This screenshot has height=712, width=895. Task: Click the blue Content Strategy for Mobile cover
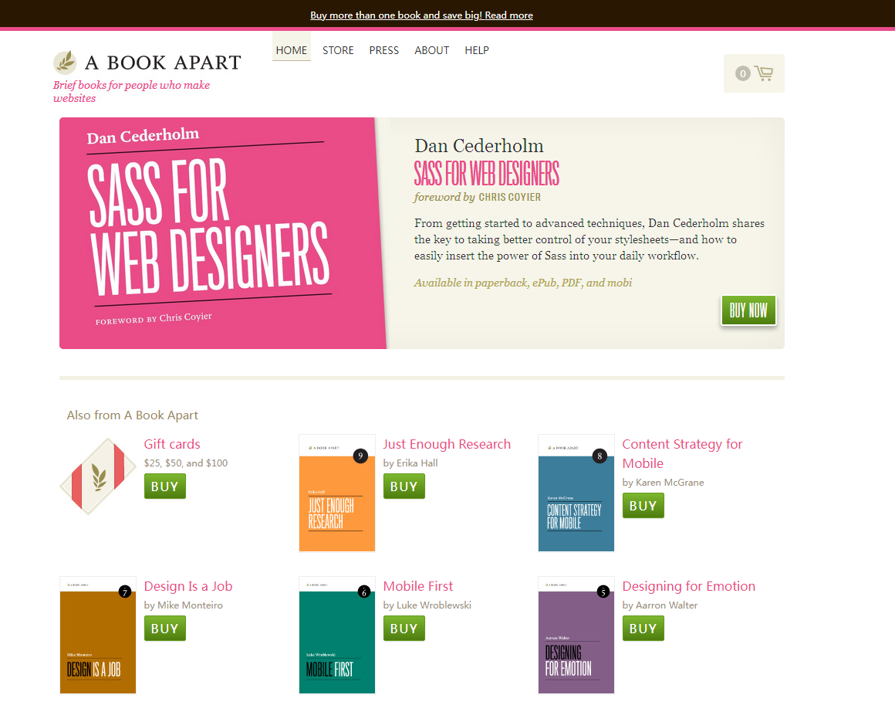click(x=576, y=493)
